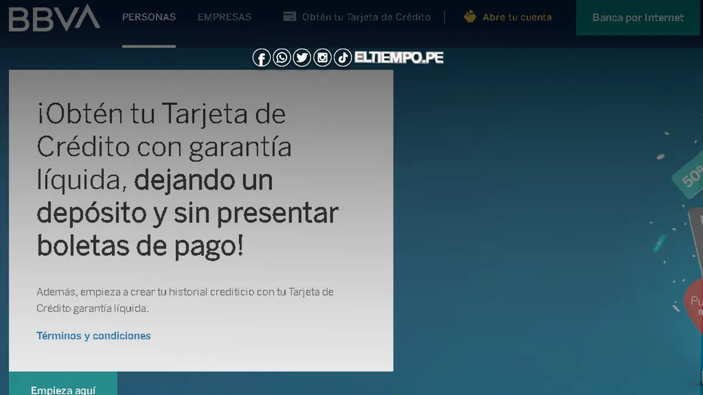Click the WhatsApp contact icon
Image resolution: width=703 pixels, height=395 pixels.
[x=282, y=57]
